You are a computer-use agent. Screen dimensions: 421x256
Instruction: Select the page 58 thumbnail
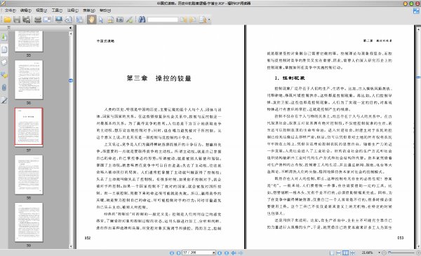click(29, 175)
